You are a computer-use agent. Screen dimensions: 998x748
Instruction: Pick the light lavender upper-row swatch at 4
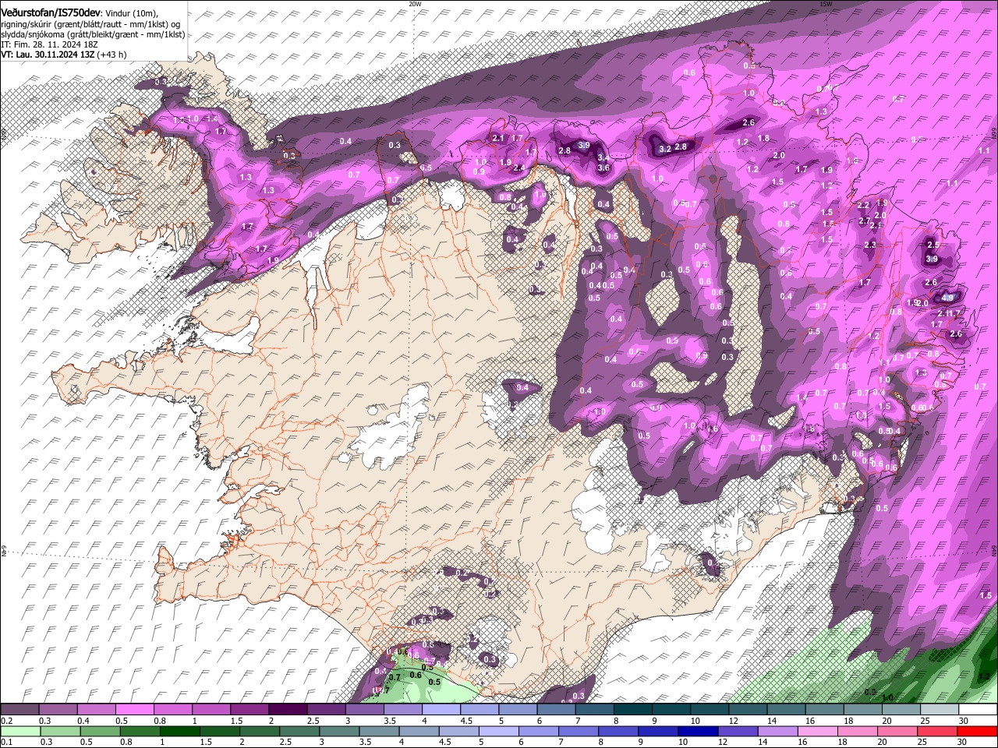coord(441,710)
